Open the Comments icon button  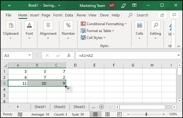coord(174,15)
